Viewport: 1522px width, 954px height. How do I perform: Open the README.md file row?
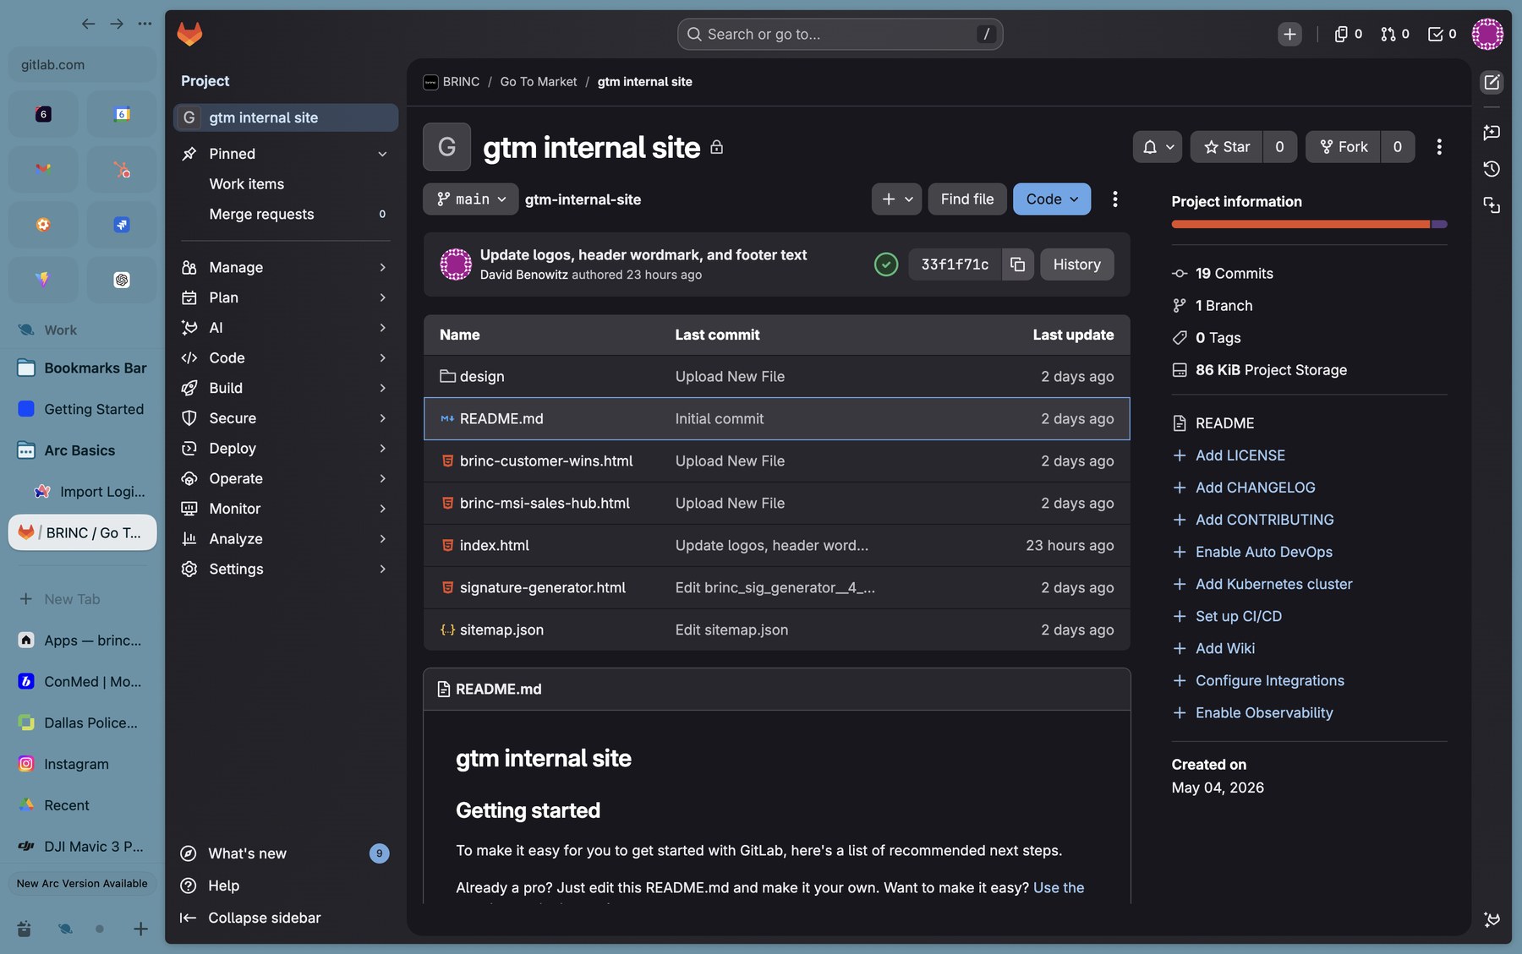(776, 419)
